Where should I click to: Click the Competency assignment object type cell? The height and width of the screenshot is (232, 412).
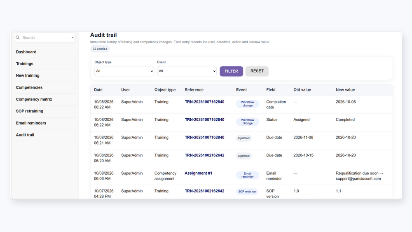(x=165, y=176)
